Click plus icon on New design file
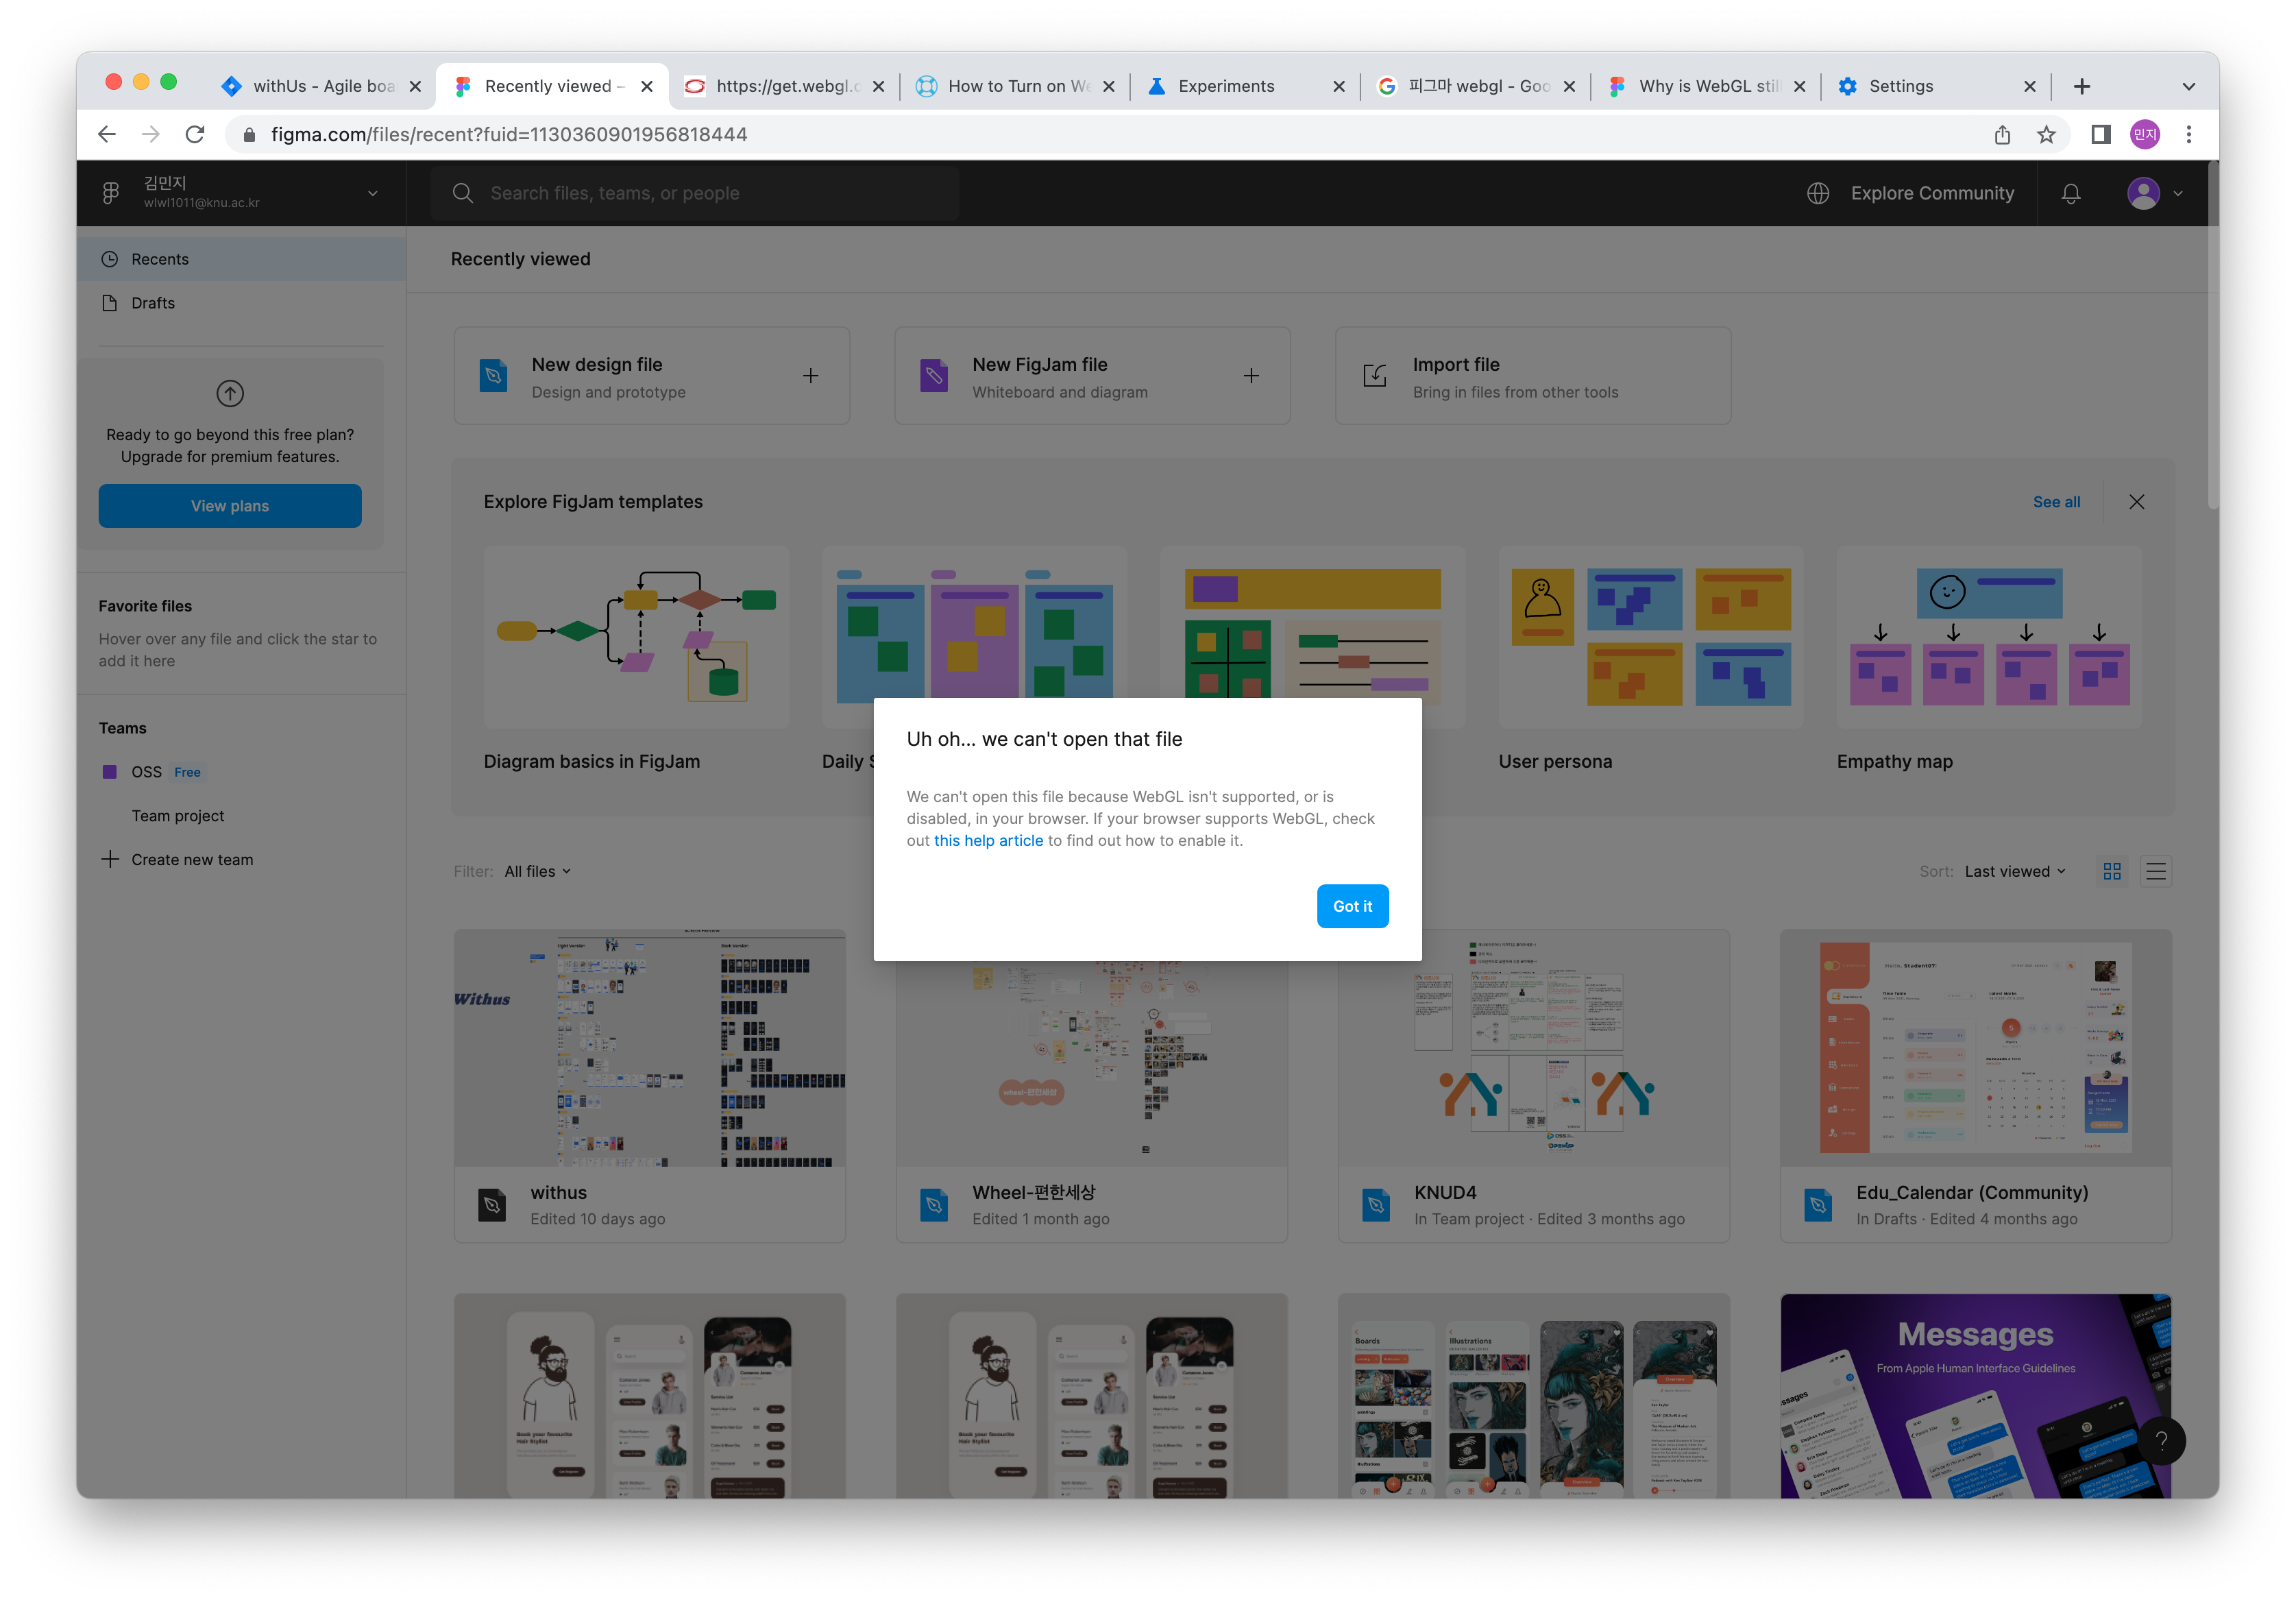This screenshot has width=2296, height=1600. point(810,376)
